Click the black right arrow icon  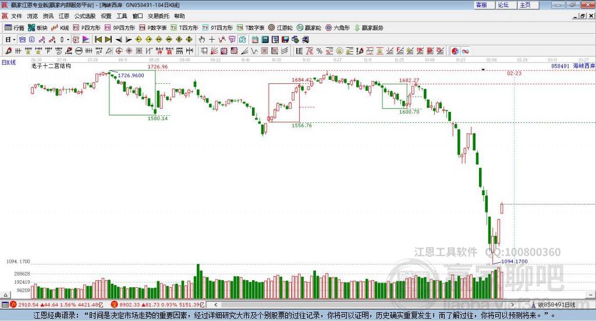tap(129, 39)
